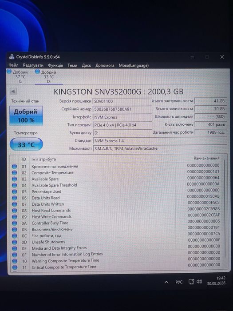The height and width of the screenshot is (311, 233).
Task: Click the transfer mode field PCIe 4.0 x4
Action: pyautogui.click(x=122, y=125)
